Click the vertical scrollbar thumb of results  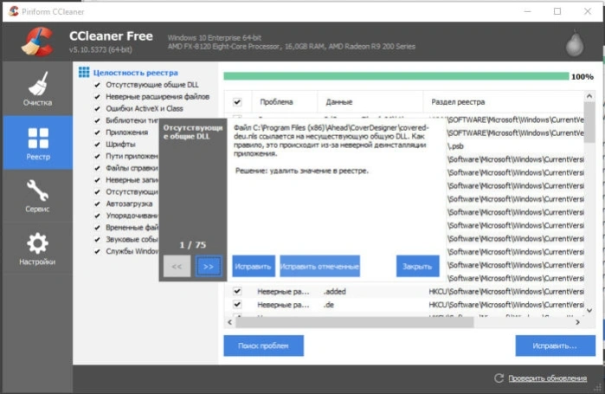(x=589, y=123)
